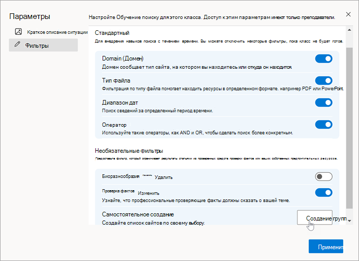359x261 pixels.
Task: Enable the Биоразнообразия filter switch
Action: coord(324,176)
